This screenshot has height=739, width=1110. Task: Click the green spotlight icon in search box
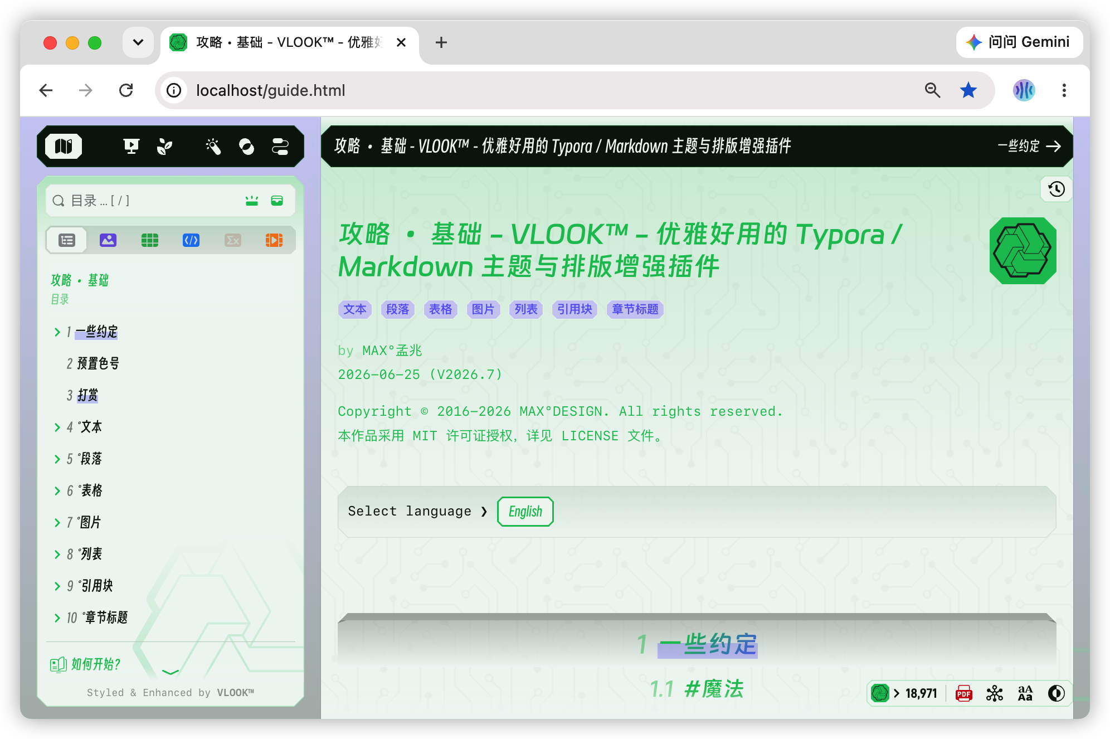[252, 201]
